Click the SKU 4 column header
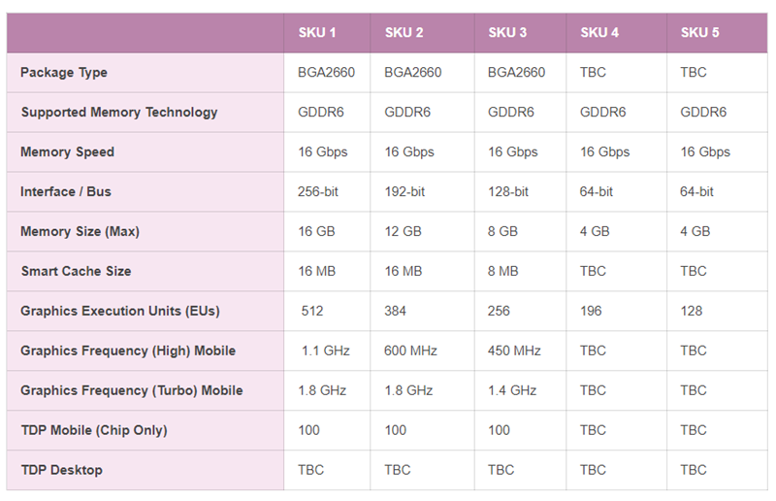 click(599, 33)
